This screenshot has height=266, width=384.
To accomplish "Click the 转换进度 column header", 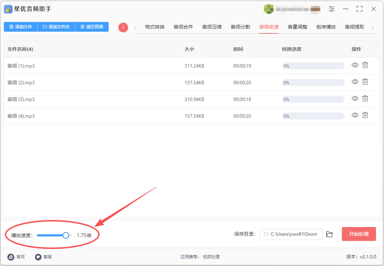I will pos(292,49).
